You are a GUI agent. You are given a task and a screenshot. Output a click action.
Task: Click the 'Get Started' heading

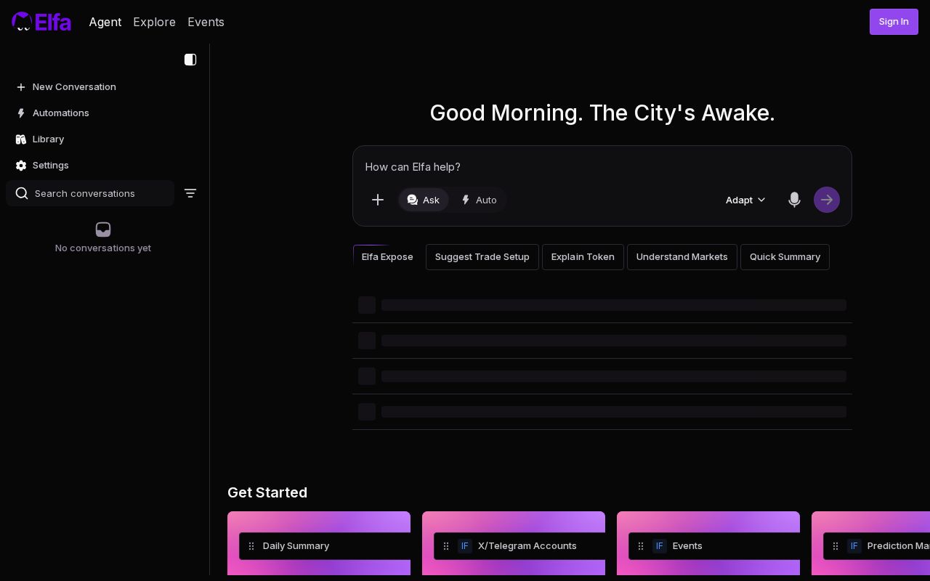click(x=267, y=492)
